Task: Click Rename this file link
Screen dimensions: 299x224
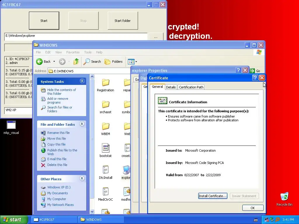Action: 58,133
